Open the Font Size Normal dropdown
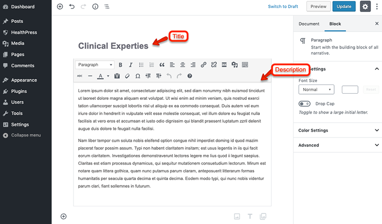Viewport: 382px width, 224px height. pos(316,89)
